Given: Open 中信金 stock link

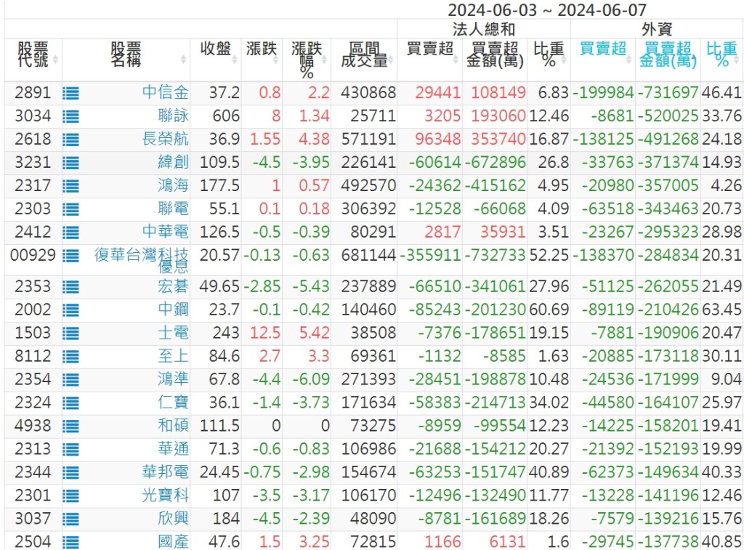Looking at the screenshot, I should [166, 93].
